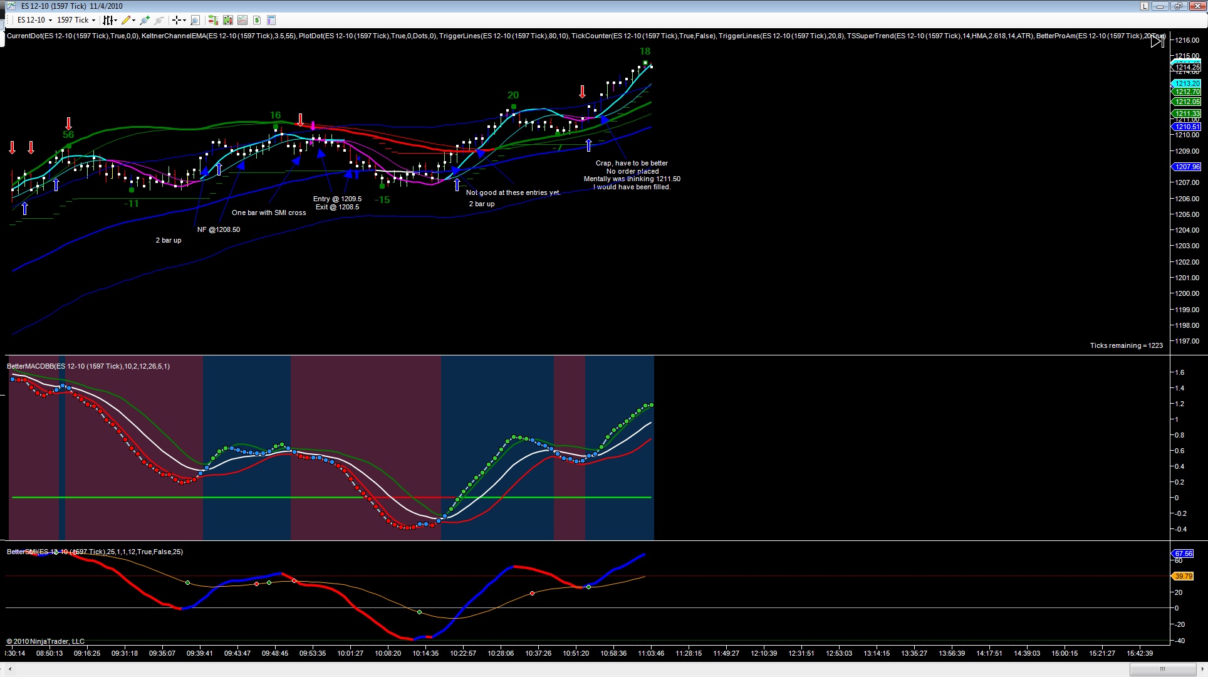This screenshot has height=677, width=1208.
Task: Click the 'One bar with SMI cross' note
Action: [x=269, y=213]
